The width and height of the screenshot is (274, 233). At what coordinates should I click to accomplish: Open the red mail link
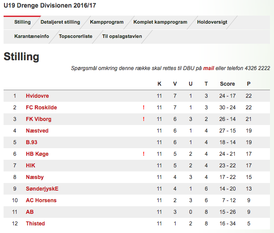coord(208,68)
